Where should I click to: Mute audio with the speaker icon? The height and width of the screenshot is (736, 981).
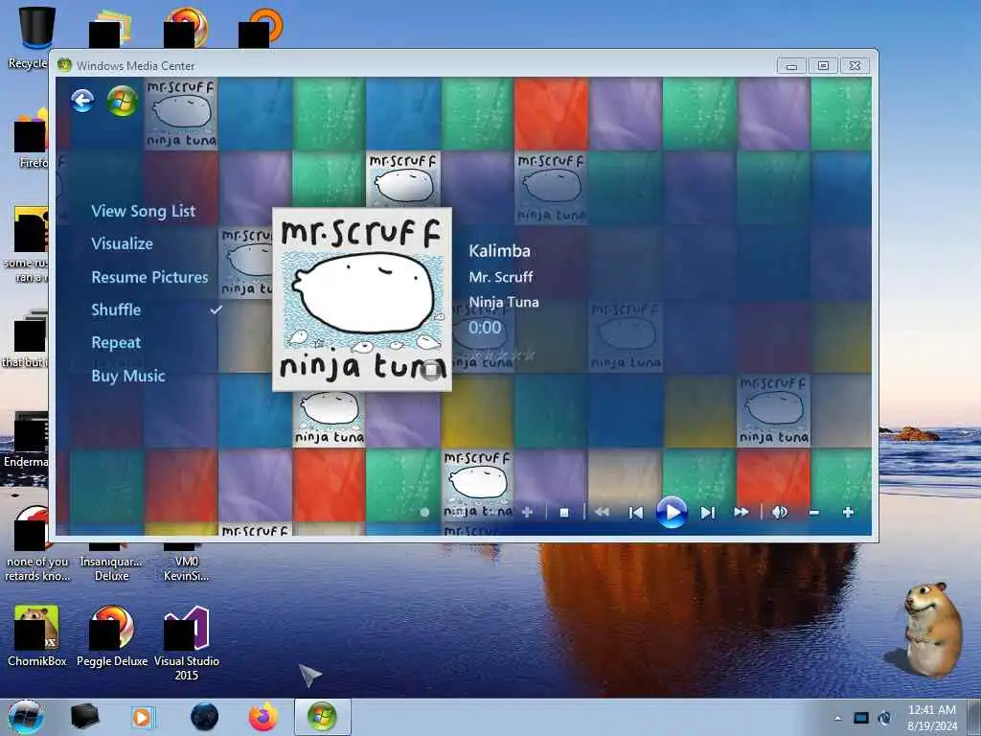click(x=780, y=513)
